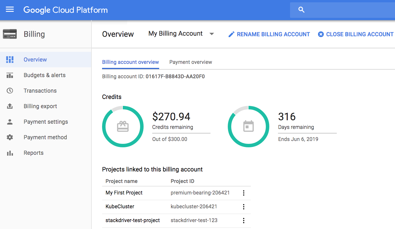Click the gift card icon in credits ring

pyautogui.click(x=123, y=127)
